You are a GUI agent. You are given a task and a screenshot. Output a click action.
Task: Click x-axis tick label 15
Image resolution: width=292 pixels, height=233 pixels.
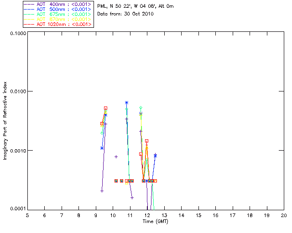[198, 215]
